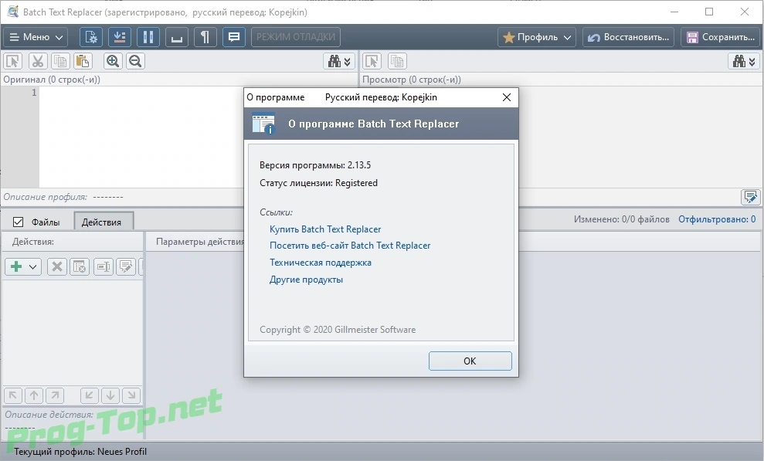Image resolution: width=764 pixels, height=461 pixels.
Task: Click the Отфильтровано: 0 link
Action: point(717,219)
